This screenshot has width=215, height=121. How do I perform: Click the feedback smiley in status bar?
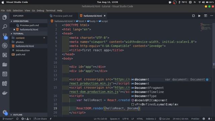pyautogui.click(x=204, y=119)
